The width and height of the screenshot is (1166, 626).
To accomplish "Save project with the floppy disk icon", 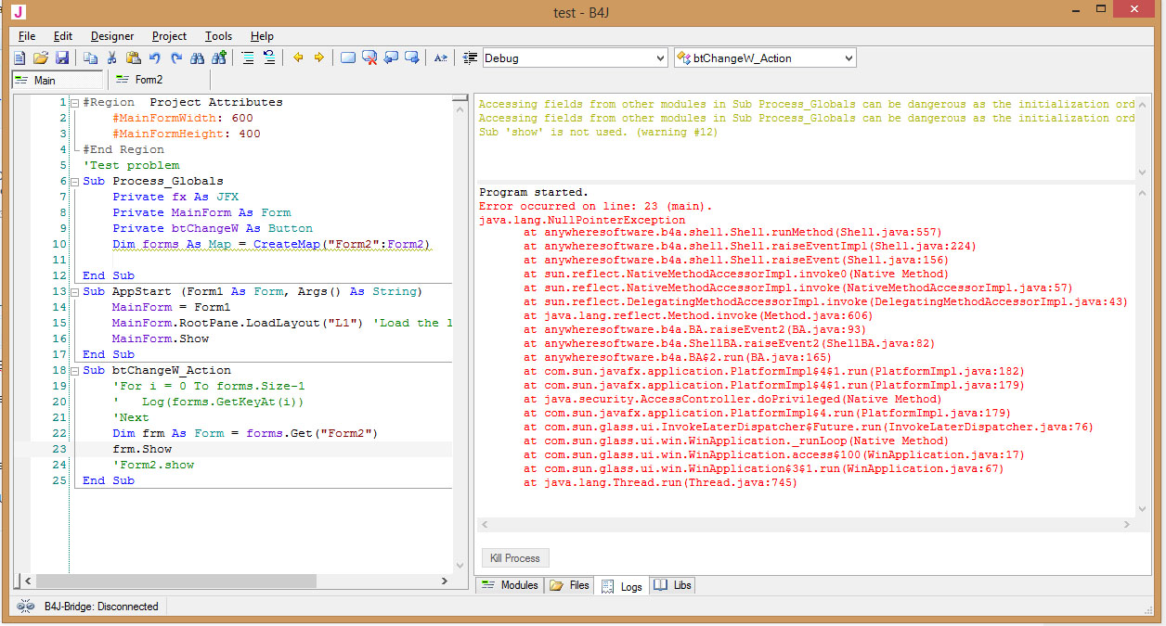I will point(62,57).
